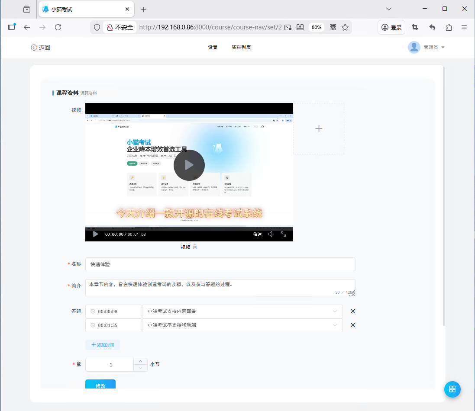Decrease the section number stepper

click(141, 368)
